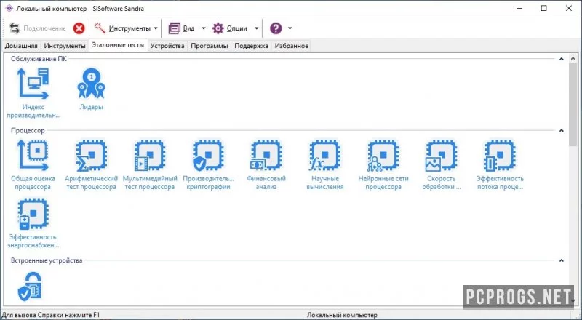Switch to the Устройства tab
This screenshot has height=320, width=582.
[x=167, y=46]
